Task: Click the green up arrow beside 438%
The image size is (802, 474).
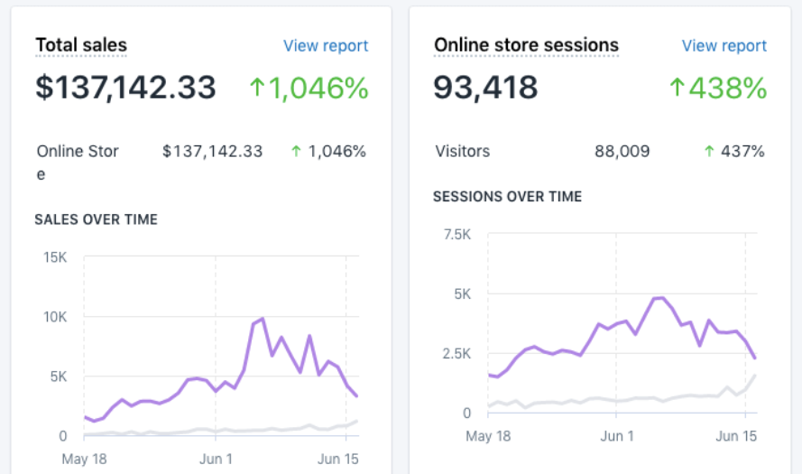Action: click(677, 88)
